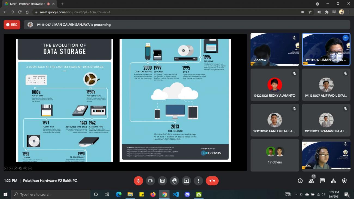
Task: Open the meeting details info icon
Action: click(x=300, y=181)
